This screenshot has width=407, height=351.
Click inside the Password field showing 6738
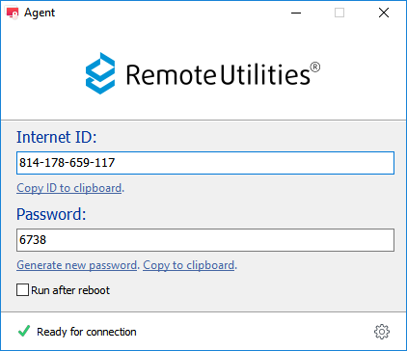pyautogui.click(x=205, y=240)
